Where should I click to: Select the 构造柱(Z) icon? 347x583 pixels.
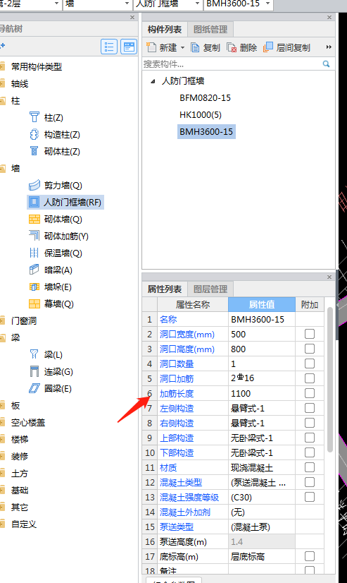[x=34, y=134]
